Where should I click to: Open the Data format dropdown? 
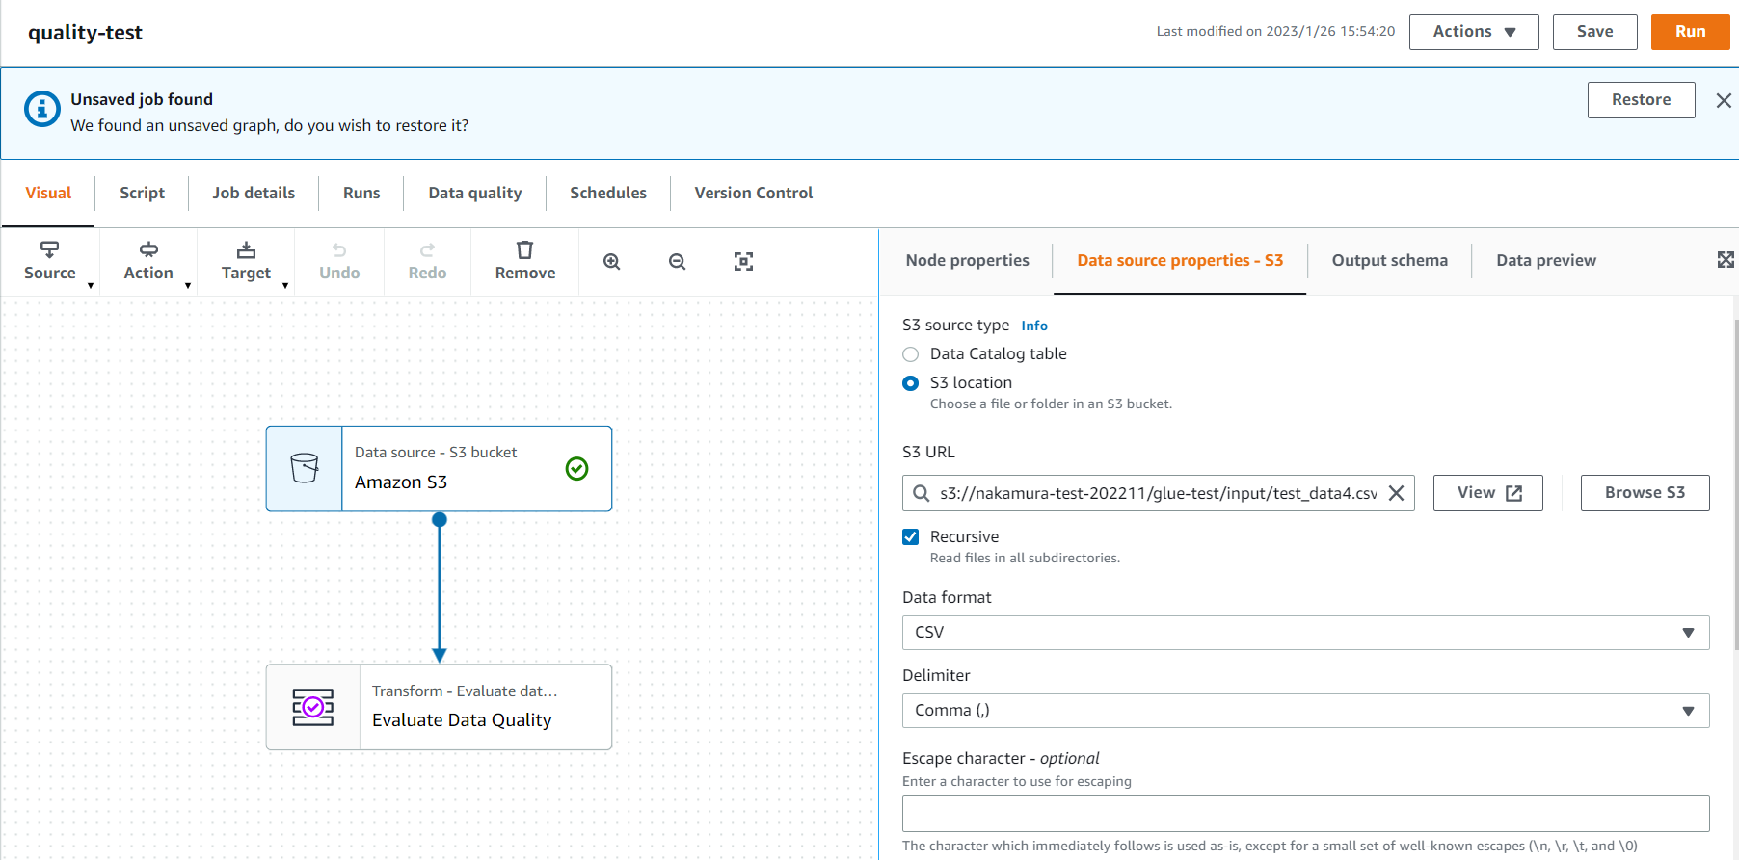coord(1305,633)
